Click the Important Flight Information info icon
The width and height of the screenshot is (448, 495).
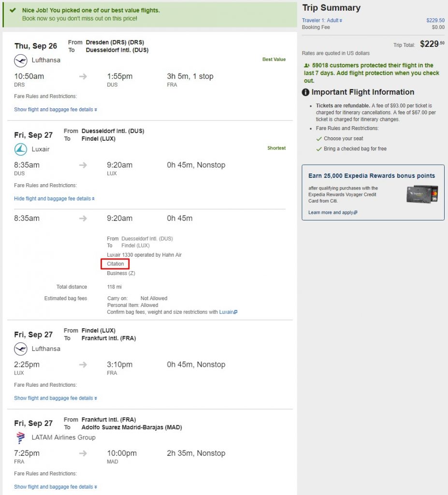(305, 92)
